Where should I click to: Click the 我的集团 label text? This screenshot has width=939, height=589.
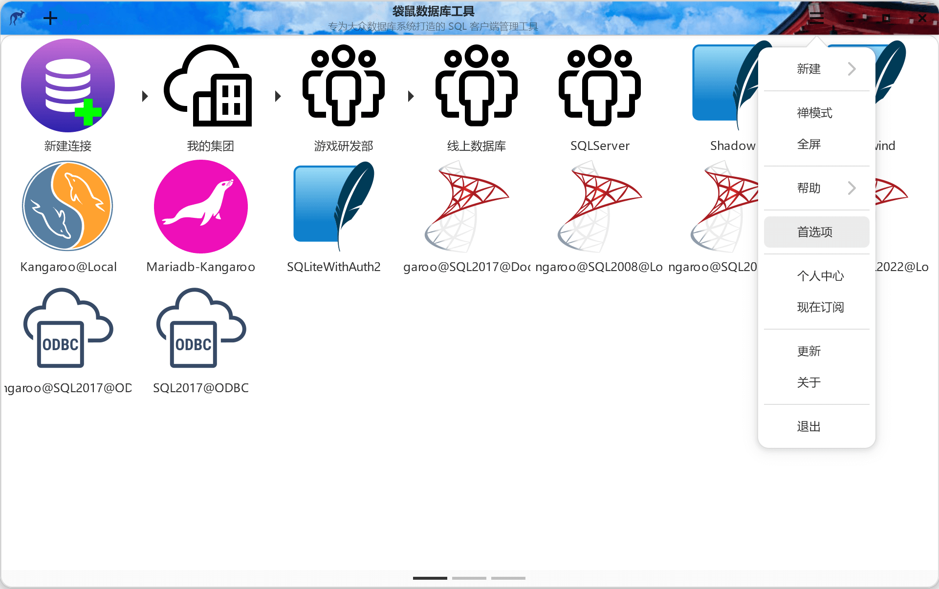click(211, 146)
